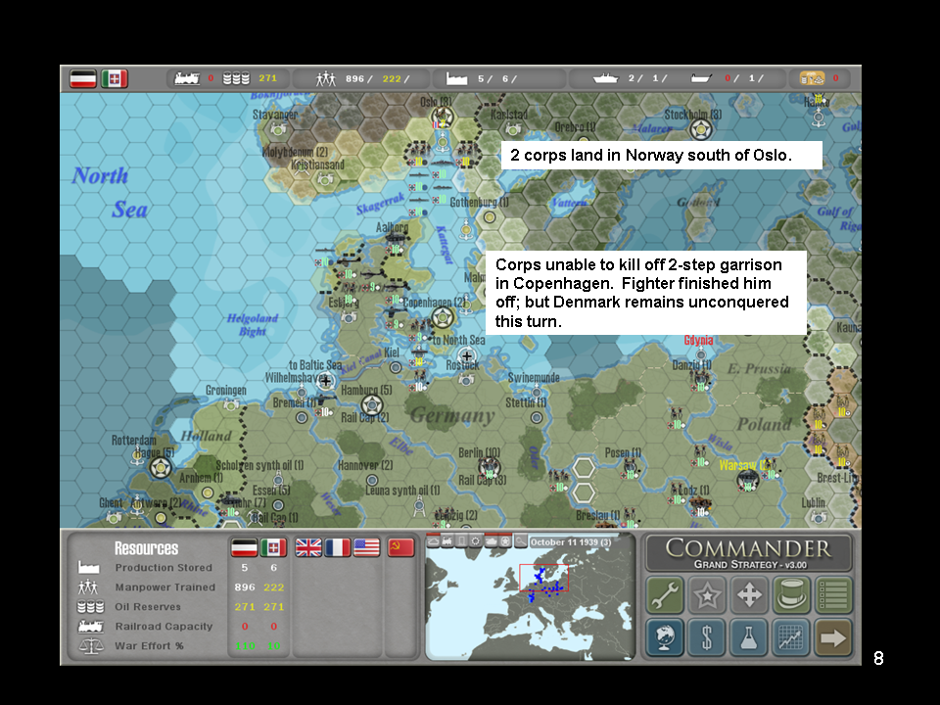The width and height of the screenshot is (940, 705).
Task: Click the red viewport rectangle on minimap
Action: (543, 578)
